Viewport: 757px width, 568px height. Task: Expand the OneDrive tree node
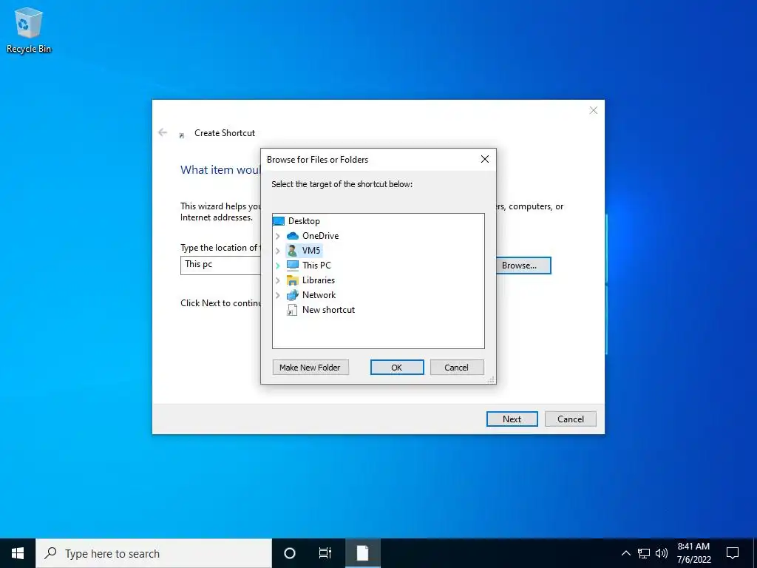point(278,236)
